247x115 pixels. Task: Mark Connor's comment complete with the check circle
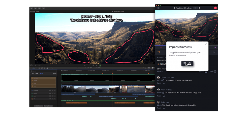pyautogui.click(x=163, y=80)
